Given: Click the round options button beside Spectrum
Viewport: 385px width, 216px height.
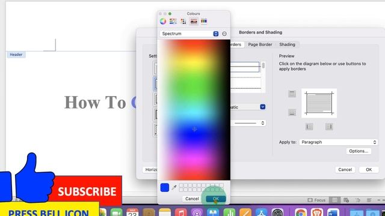Looking at the screenshot, I should (224, 34).
